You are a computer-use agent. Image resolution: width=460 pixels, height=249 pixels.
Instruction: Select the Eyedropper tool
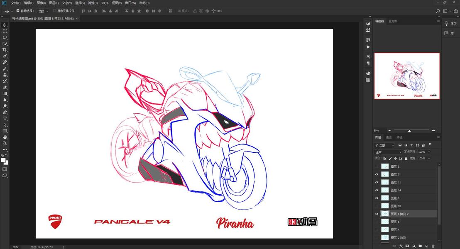pos(5,56)
